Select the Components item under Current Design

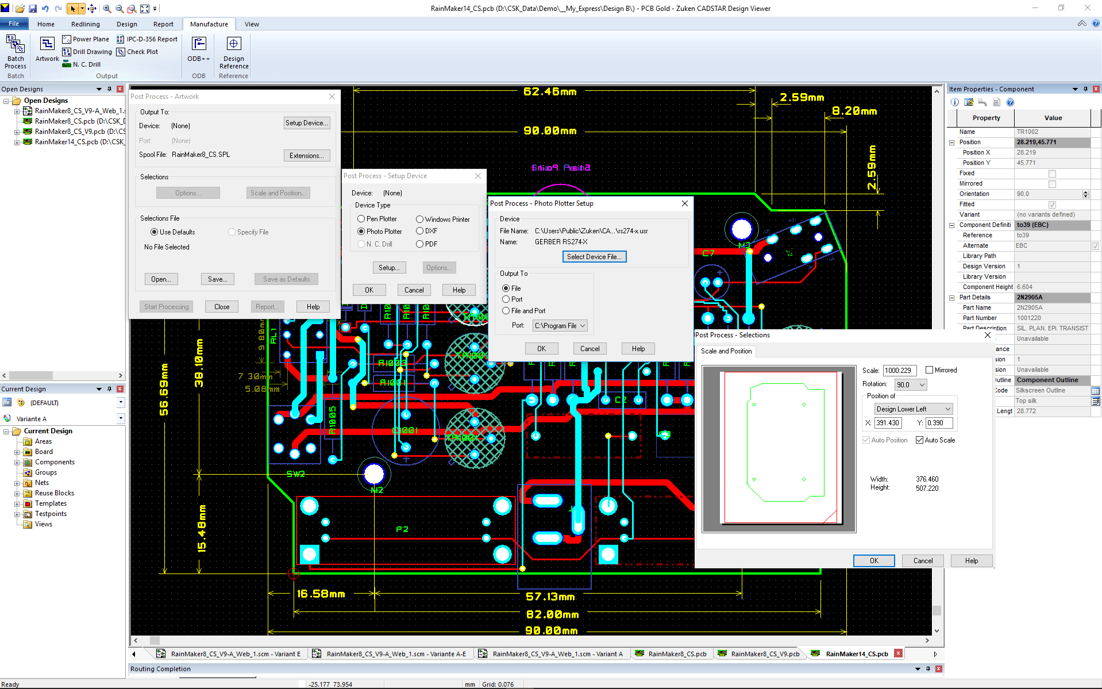pos(56,461)
